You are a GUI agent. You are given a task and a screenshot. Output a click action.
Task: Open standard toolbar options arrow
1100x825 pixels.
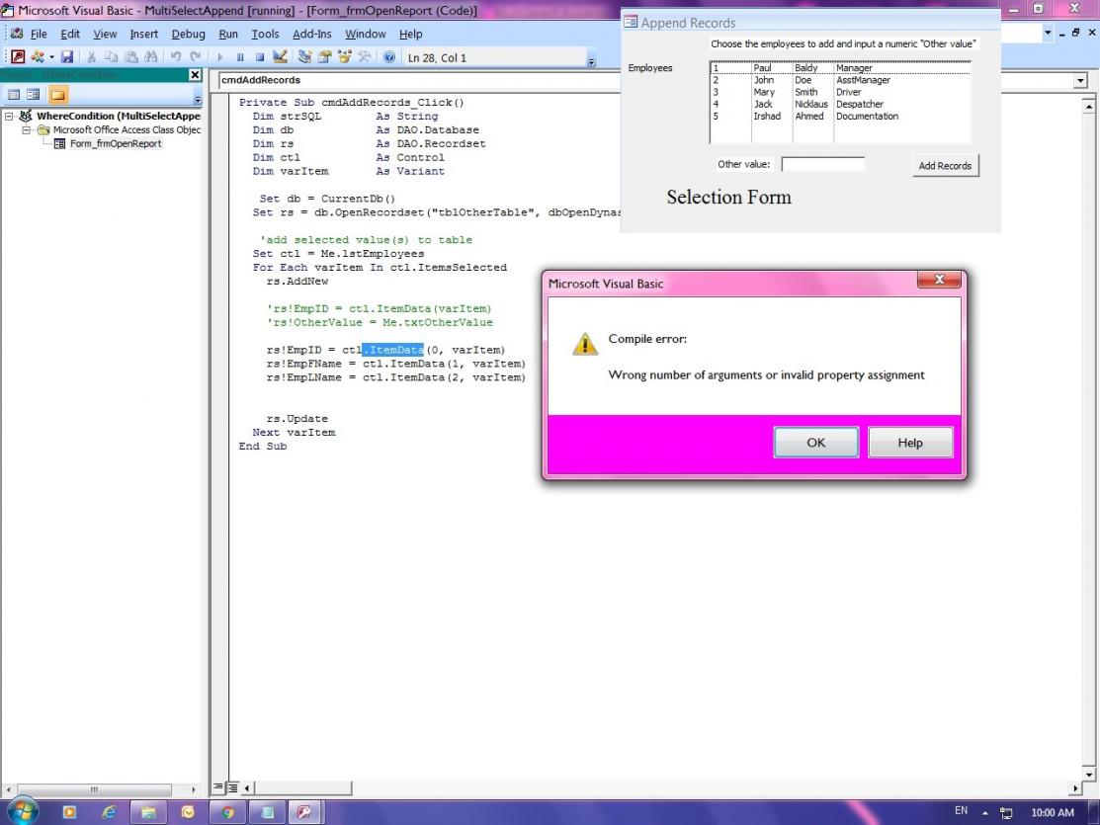coord(591,62)
